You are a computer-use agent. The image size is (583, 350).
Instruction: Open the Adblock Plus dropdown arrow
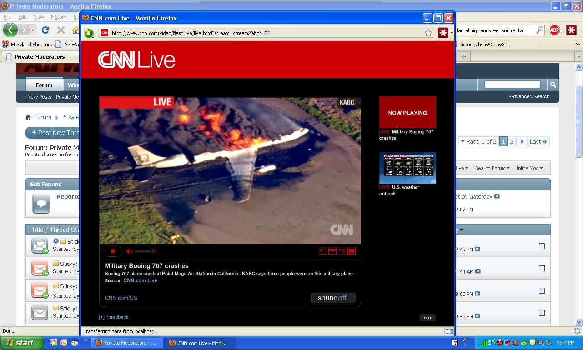pyautogui.click(x=562, y=30)
